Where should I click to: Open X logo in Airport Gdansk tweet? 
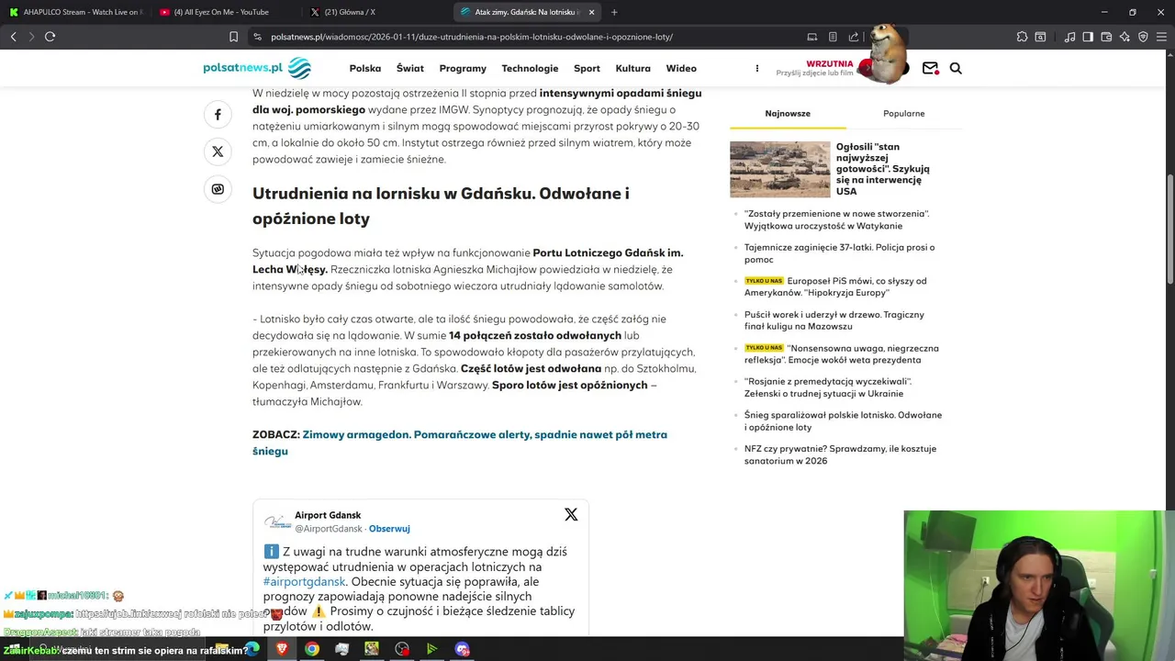point(571,514)
